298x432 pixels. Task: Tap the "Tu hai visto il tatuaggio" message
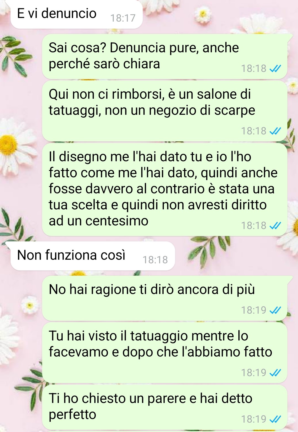tap(165, 353)
